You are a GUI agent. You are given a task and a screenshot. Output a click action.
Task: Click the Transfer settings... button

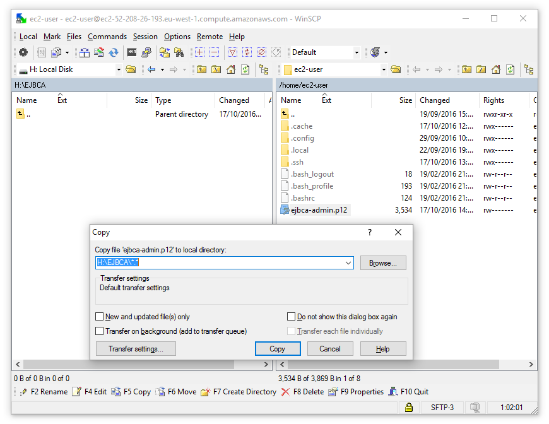(x=136, y=349)
